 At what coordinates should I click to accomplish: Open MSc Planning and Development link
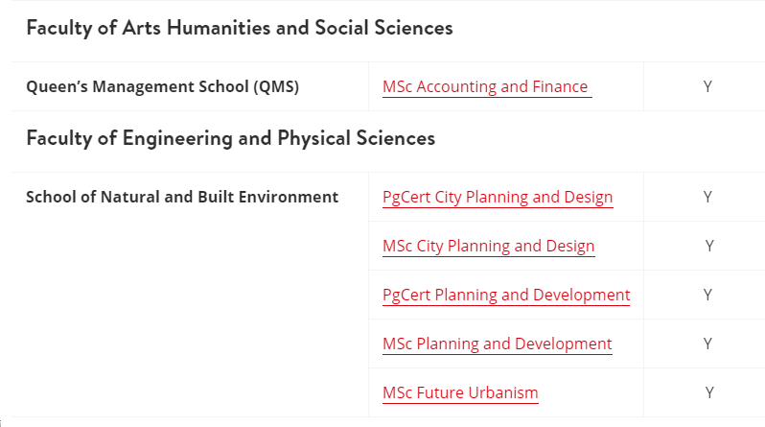(x=498, y=344)
